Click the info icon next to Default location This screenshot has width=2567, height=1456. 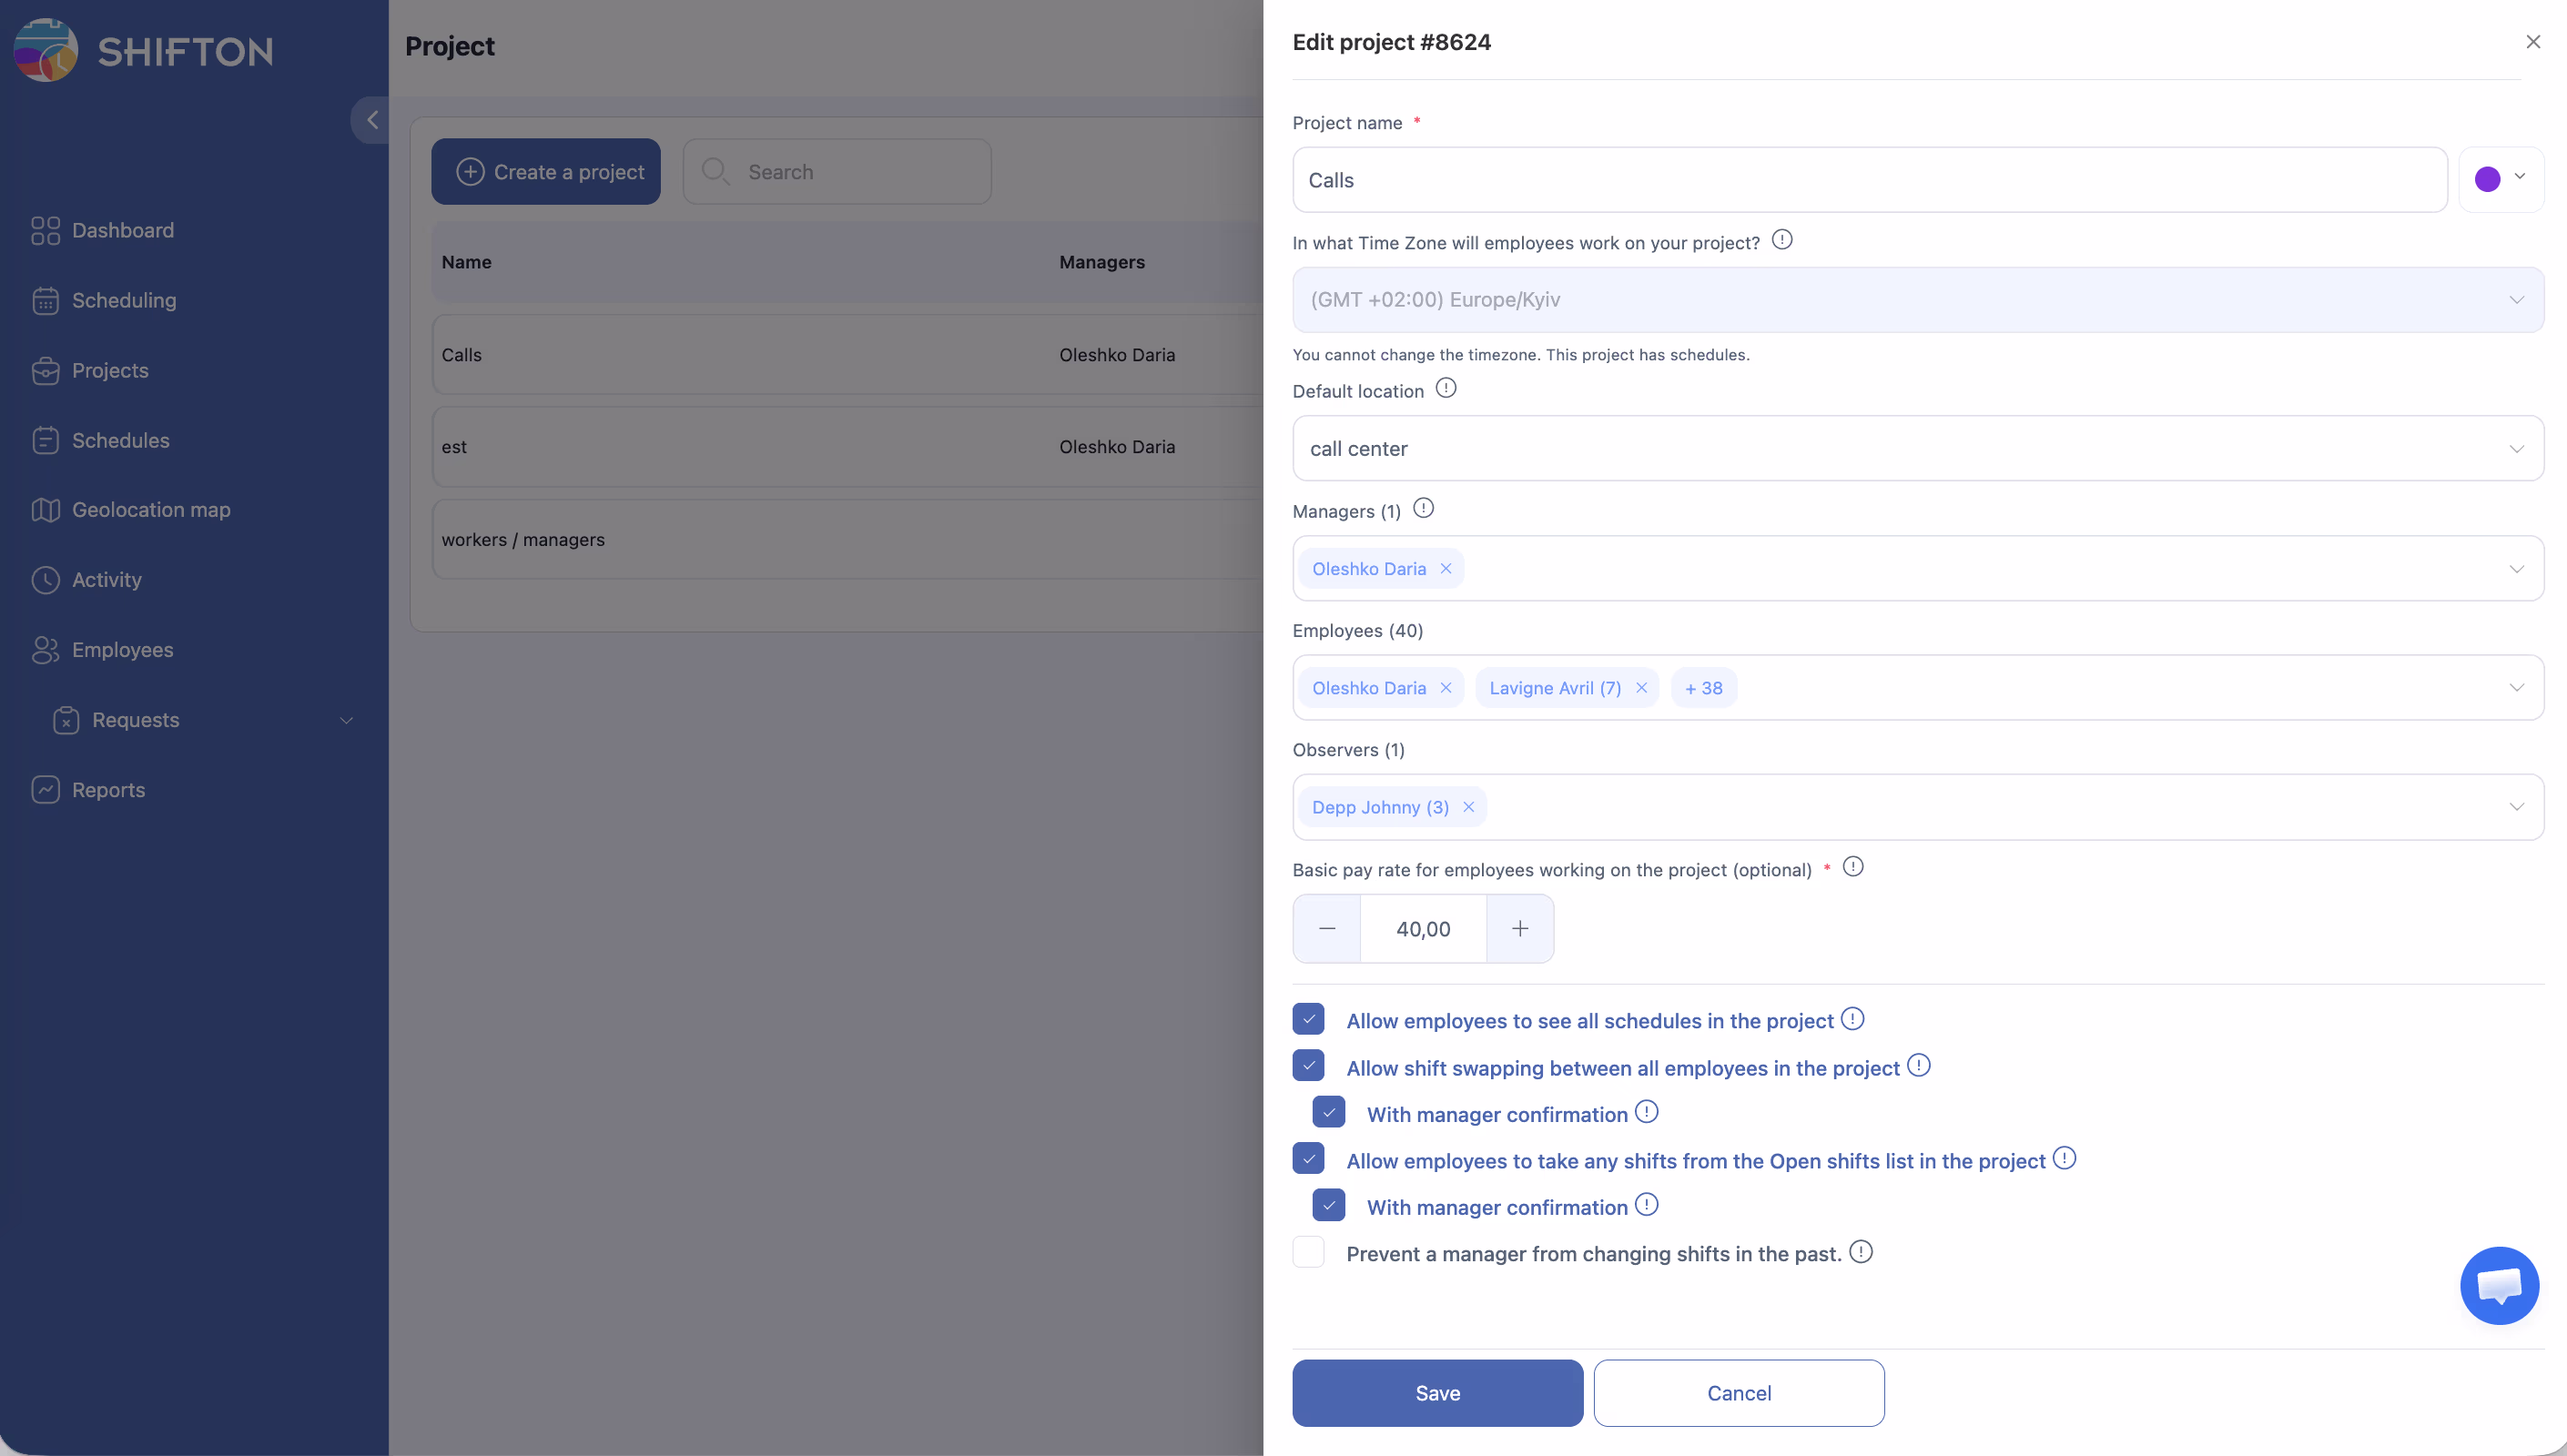[1446, 388]
